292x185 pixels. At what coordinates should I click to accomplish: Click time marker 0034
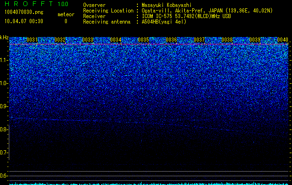[116, 40]
